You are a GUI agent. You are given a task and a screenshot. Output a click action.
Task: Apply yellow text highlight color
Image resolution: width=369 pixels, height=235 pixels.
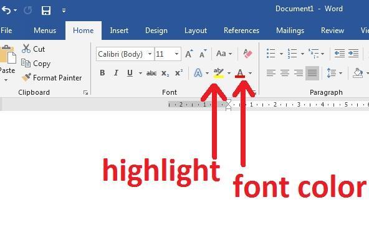point(219,73)
